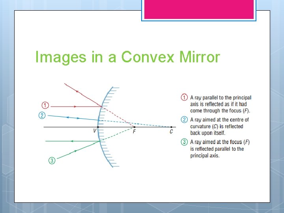The image size is (284, 213).
Task: Click the vertex label V on the axis
Action: click(x=95, y=131)
